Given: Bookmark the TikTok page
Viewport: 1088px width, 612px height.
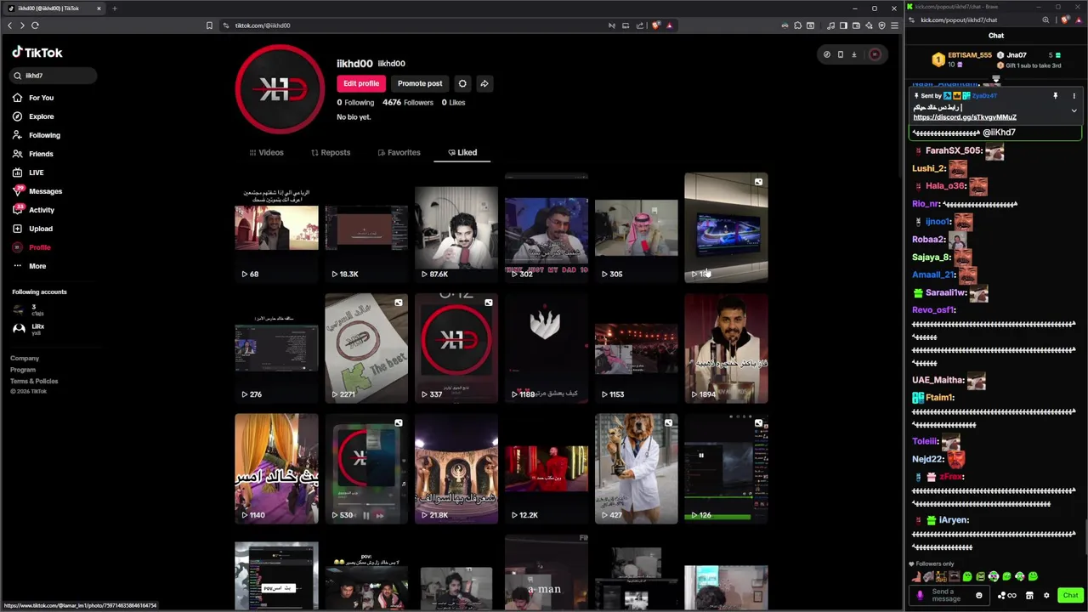Looking at the screenshot, I should point(209,25).
